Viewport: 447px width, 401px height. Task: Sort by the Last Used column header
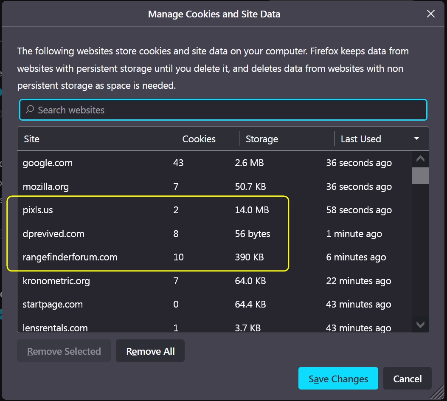pyautogui.click(x=368, y=139)
